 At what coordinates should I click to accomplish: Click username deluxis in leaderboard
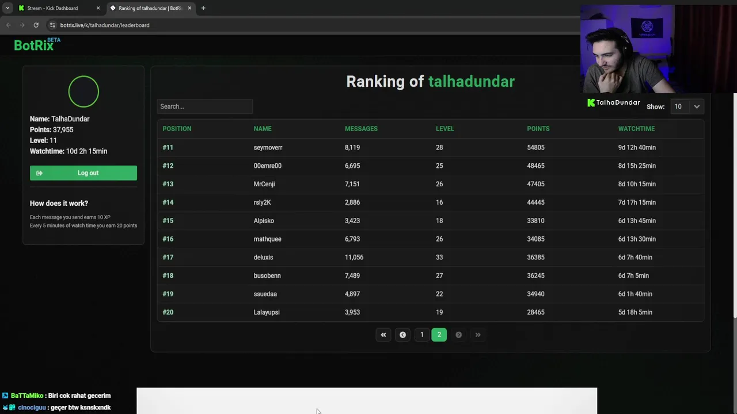point(263,258)
